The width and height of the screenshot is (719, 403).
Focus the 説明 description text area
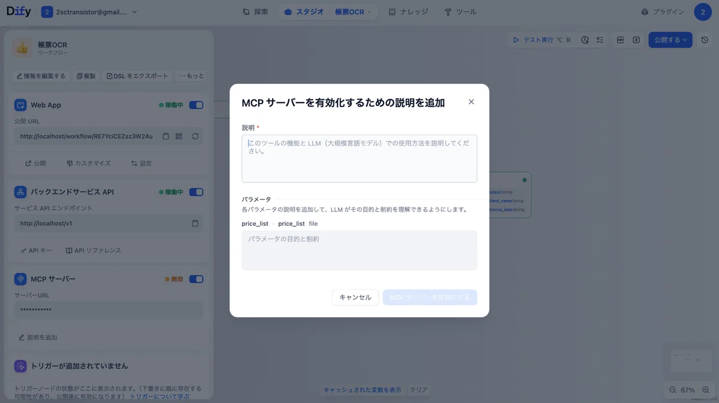[x=359, y=159]
